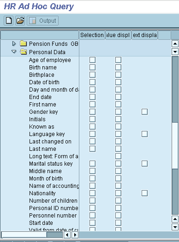This screenshot has width=179, height=242.
Task: Click the Output button in the toolbar
Action: (x=43, y=20)
